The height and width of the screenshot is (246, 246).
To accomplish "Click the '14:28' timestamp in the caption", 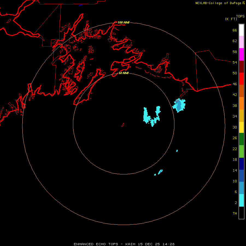I will (x=169, y=244).
